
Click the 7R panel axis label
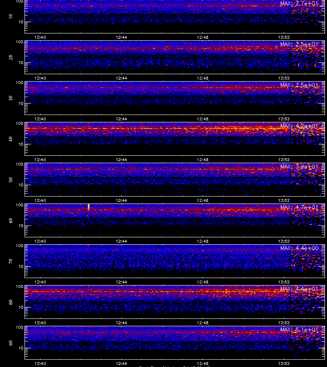(11, 261)
